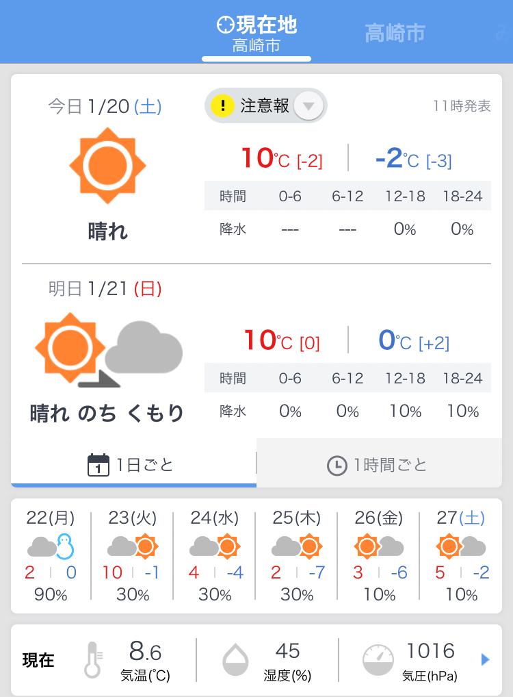Select the 1日ごと tab
Viewport: 513px width, 697px height.
[x=133, y=464]
